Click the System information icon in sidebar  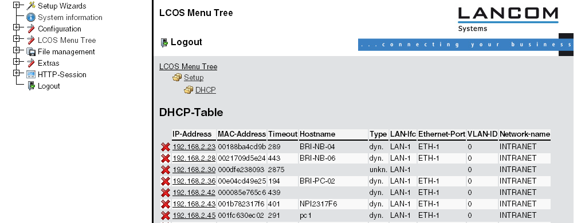point(30,18)
